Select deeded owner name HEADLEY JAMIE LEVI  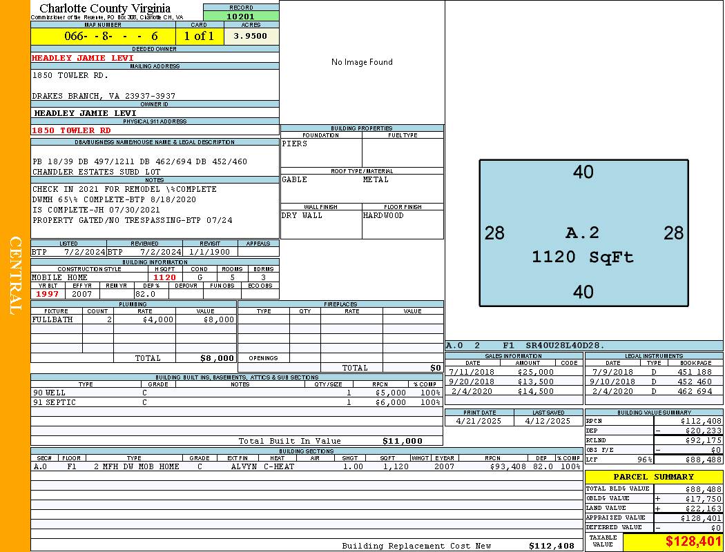tap(83, 58)
